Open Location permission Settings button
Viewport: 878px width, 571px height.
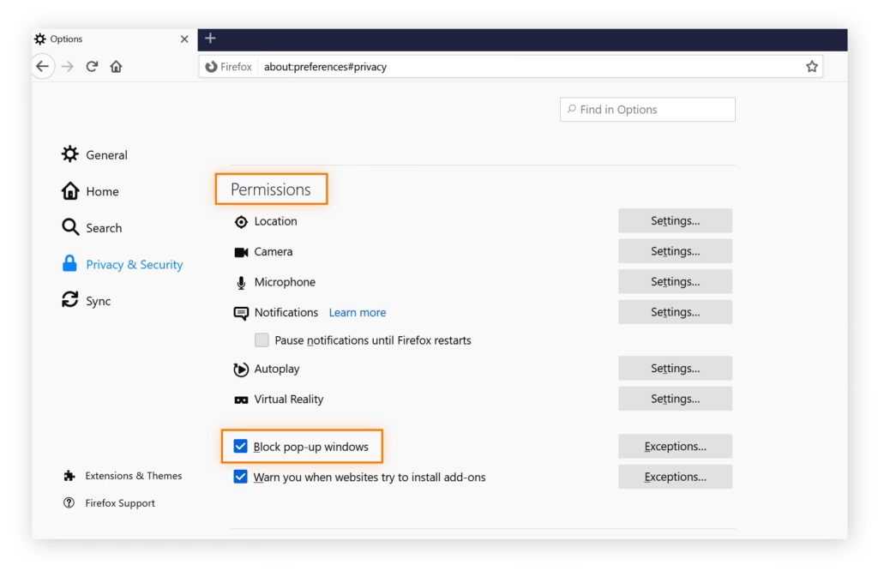[x=675, y=221]
